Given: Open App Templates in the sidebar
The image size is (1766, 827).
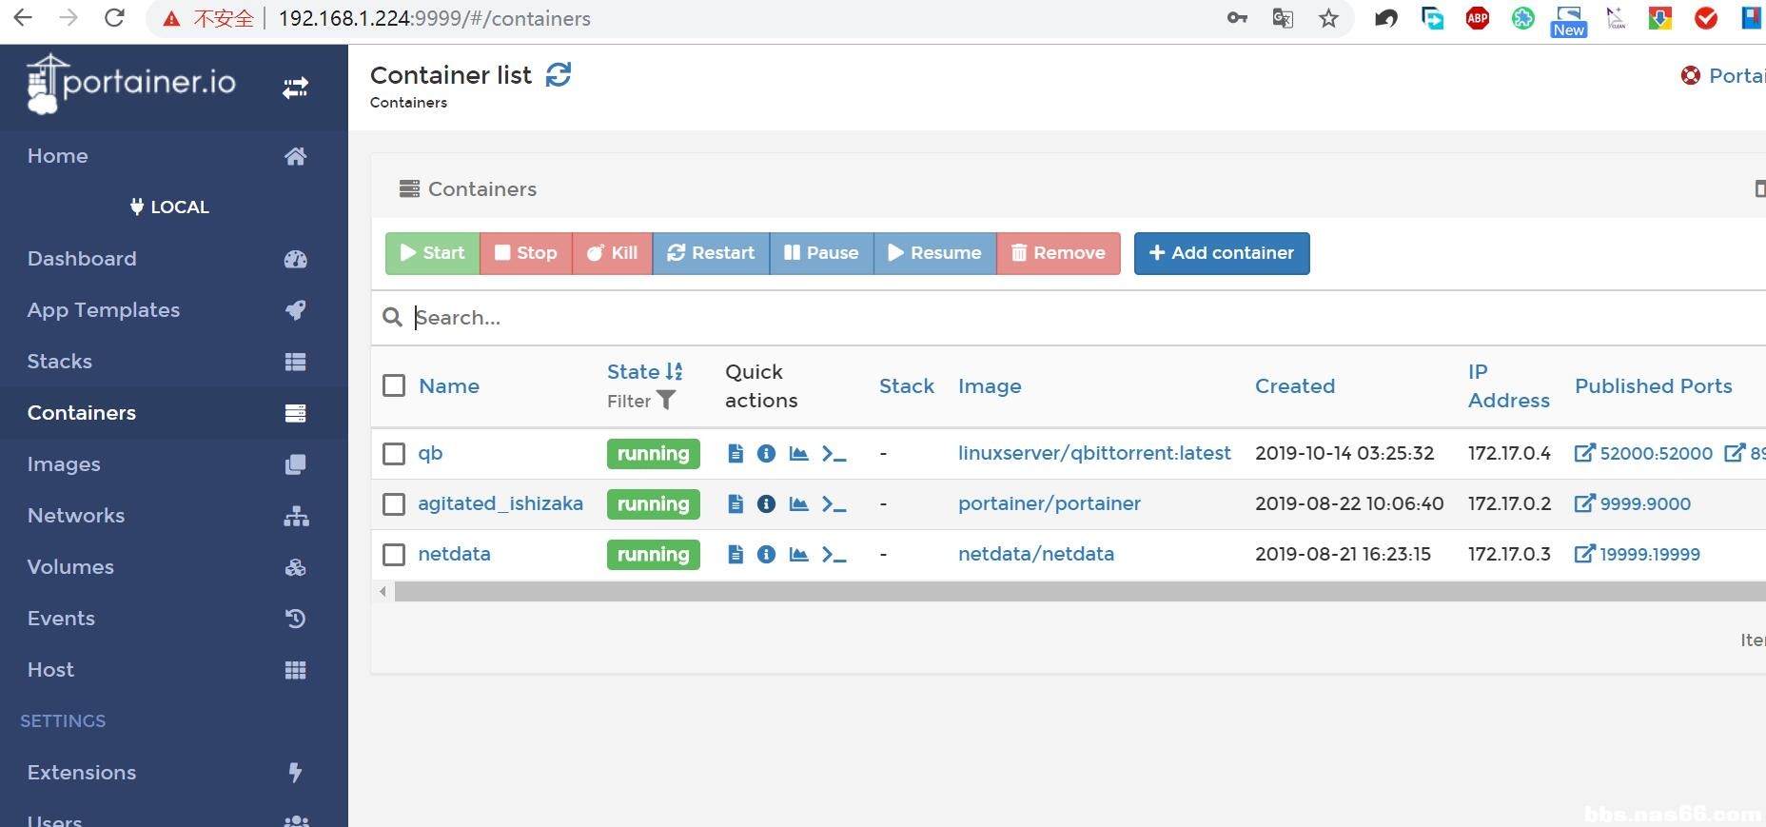Looking at the screenshot, I should tap(174, 310).
